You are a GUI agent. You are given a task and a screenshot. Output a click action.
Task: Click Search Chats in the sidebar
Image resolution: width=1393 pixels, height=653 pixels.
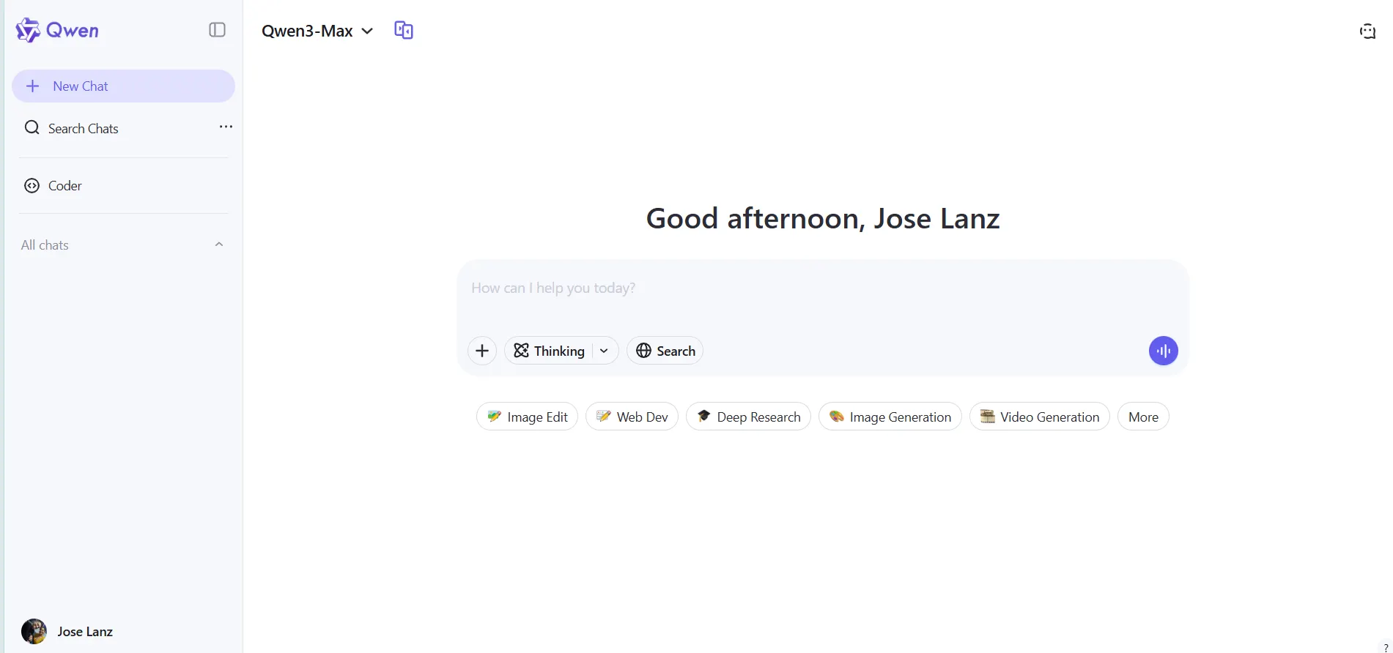[83, 129]
